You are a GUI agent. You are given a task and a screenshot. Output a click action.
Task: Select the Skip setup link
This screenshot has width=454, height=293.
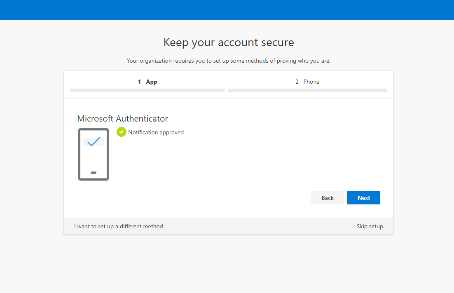click(x=370, y=226)
